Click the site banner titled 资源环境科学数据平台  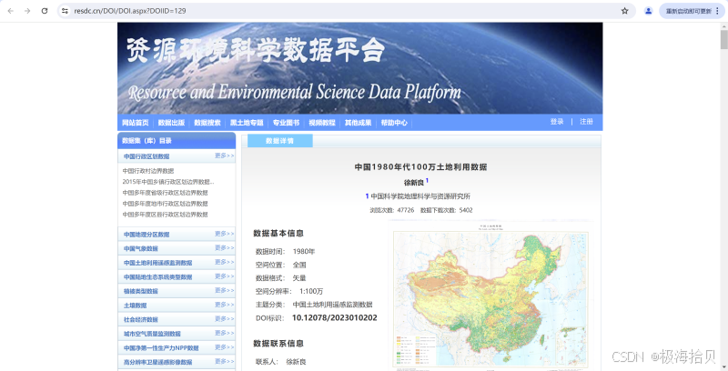point(359,67)
